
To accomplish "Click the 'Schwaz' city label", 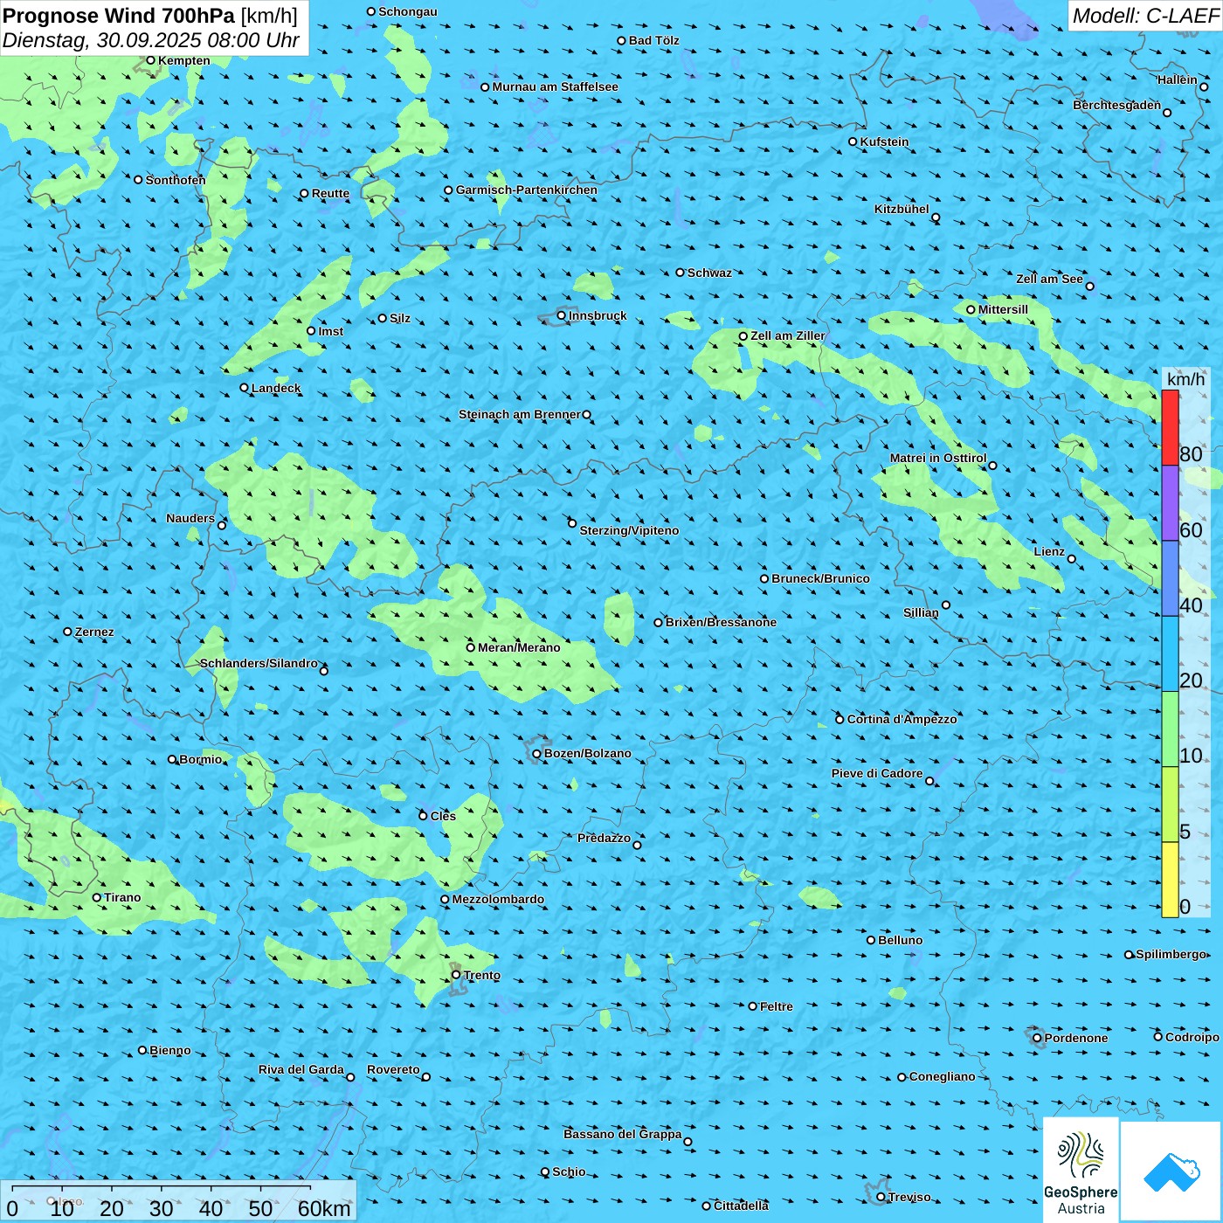I will coord(709,273).
